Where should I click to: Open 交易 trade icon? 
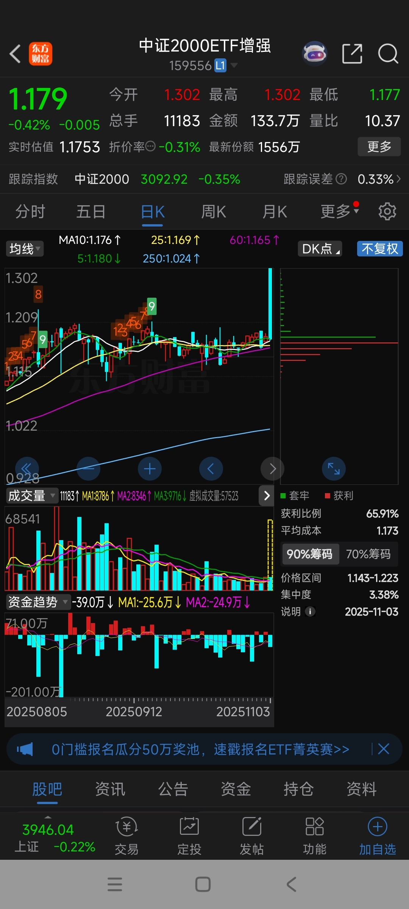pos(127,836)
